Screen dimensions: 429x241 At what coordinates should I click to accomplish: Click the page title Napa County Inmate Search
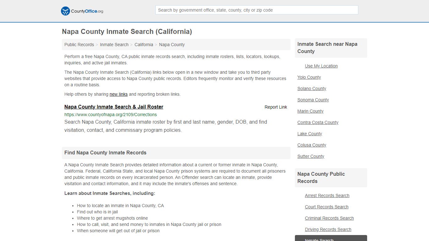click(127, 32)
